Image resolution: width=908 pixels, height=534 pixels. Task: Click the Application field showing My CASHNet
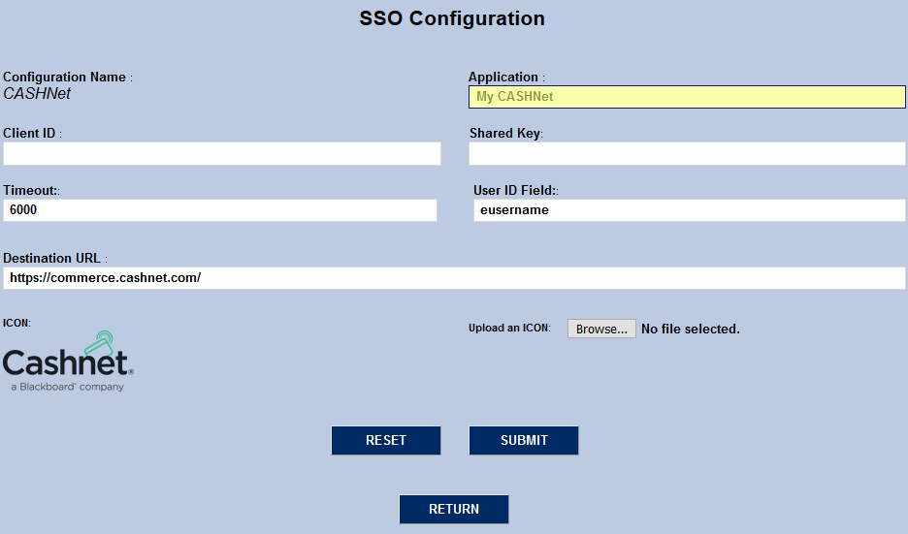point(687,97)
